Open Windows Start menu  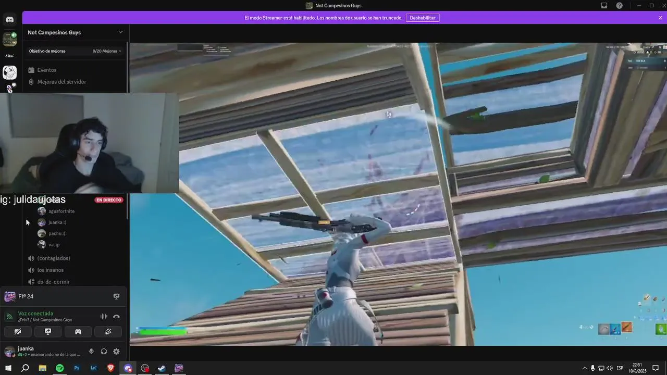click(8, 368)
